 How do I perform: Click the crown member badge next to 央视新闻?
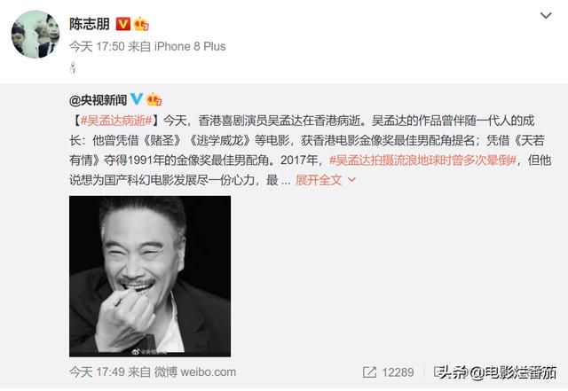(x=154, y=98)
